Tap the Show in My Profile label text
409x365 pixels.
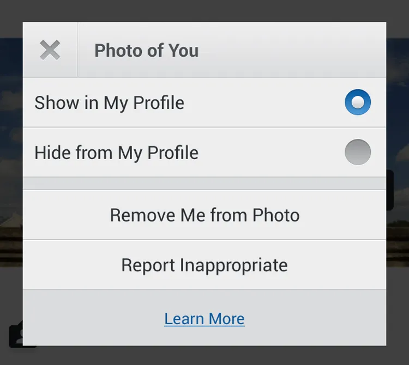click(x=109, y=103)
